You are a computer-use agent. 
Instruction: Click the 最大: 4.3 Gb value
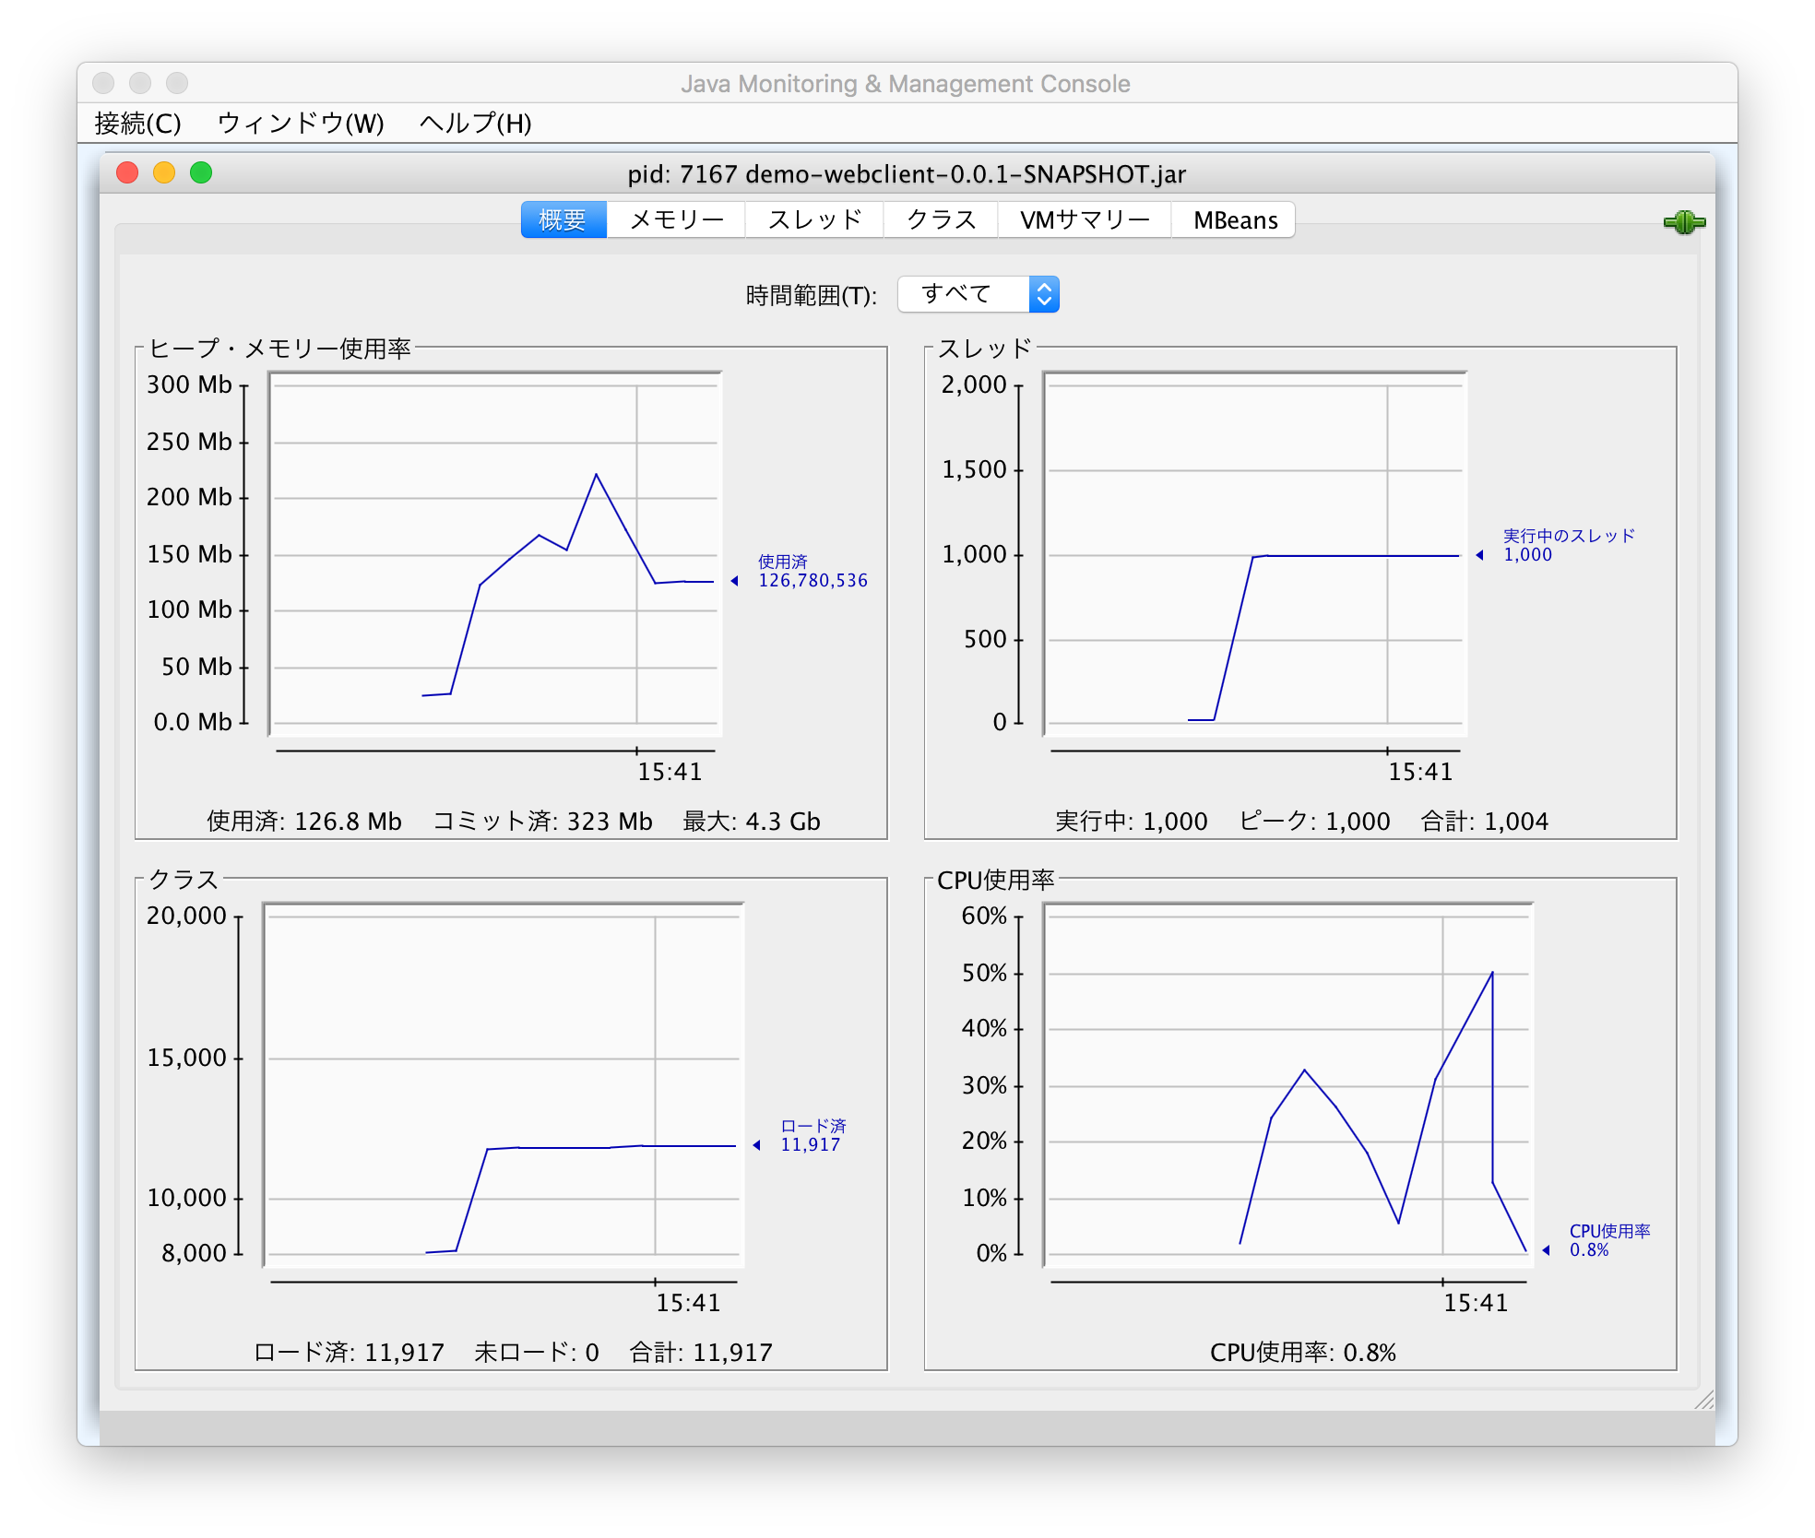[x=751, y=821]
